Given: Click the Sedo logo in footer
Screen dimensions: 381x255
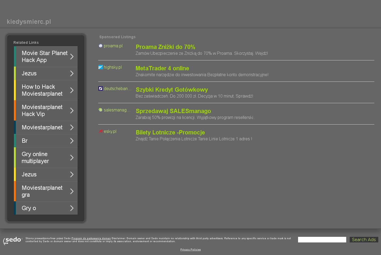Looking at the screenshot, I should pos(13,240).
